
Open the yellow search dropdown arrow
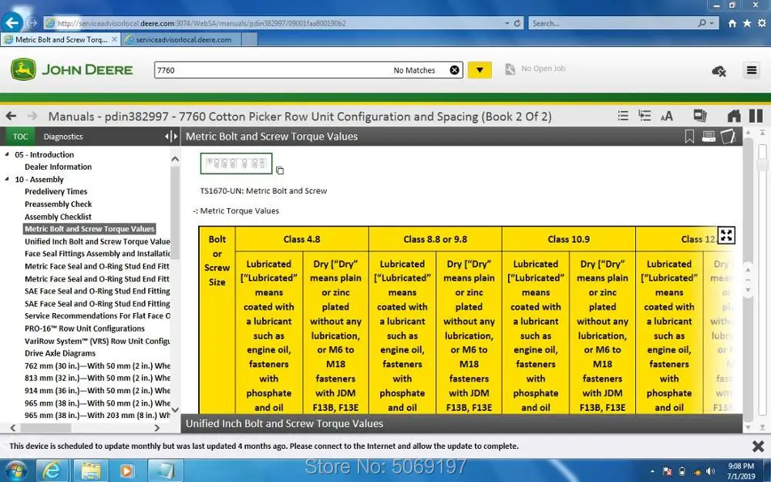tap(480, 70)
